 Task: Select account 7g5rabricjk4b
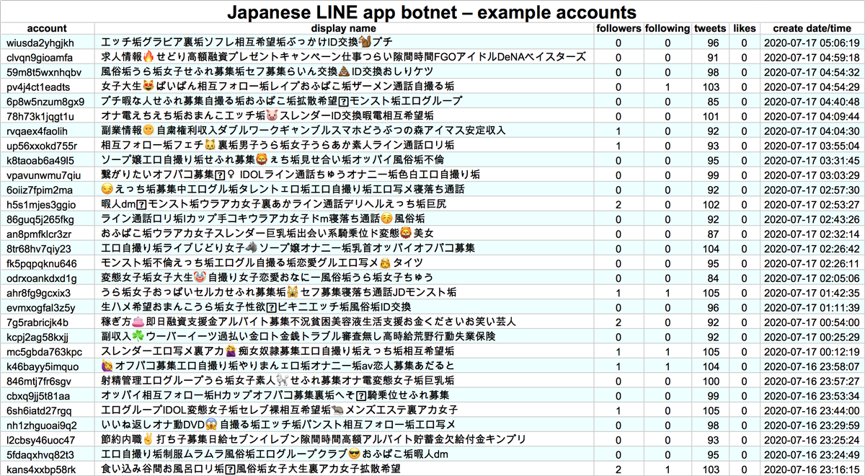tap(37, 322)
